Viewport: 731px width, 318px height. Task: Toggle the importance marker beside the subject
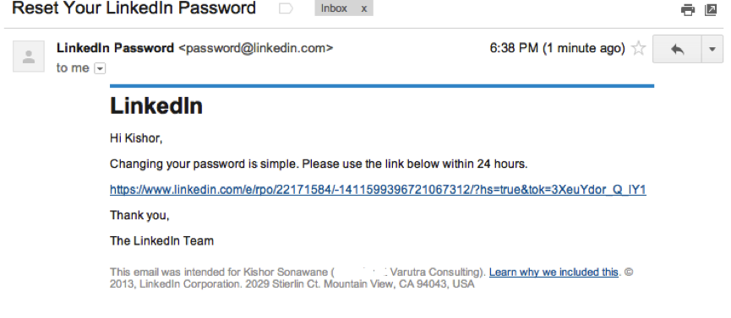[x=286, y=8]
